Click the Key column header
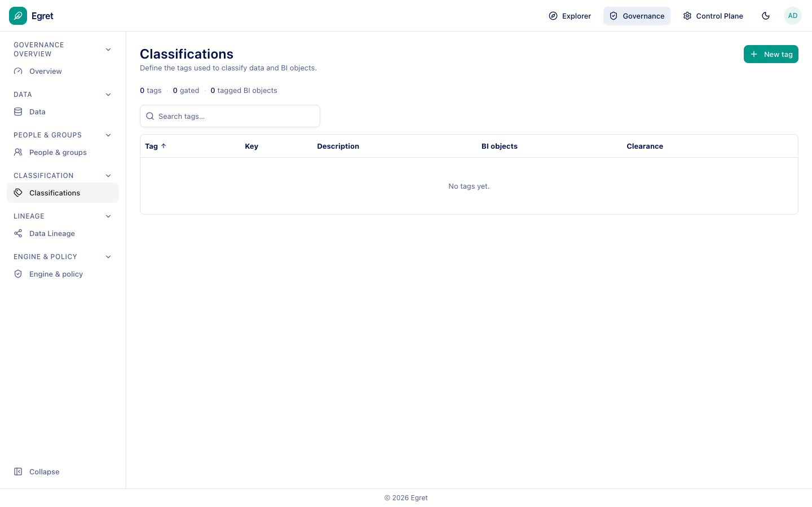 click(x=251, y=146)
